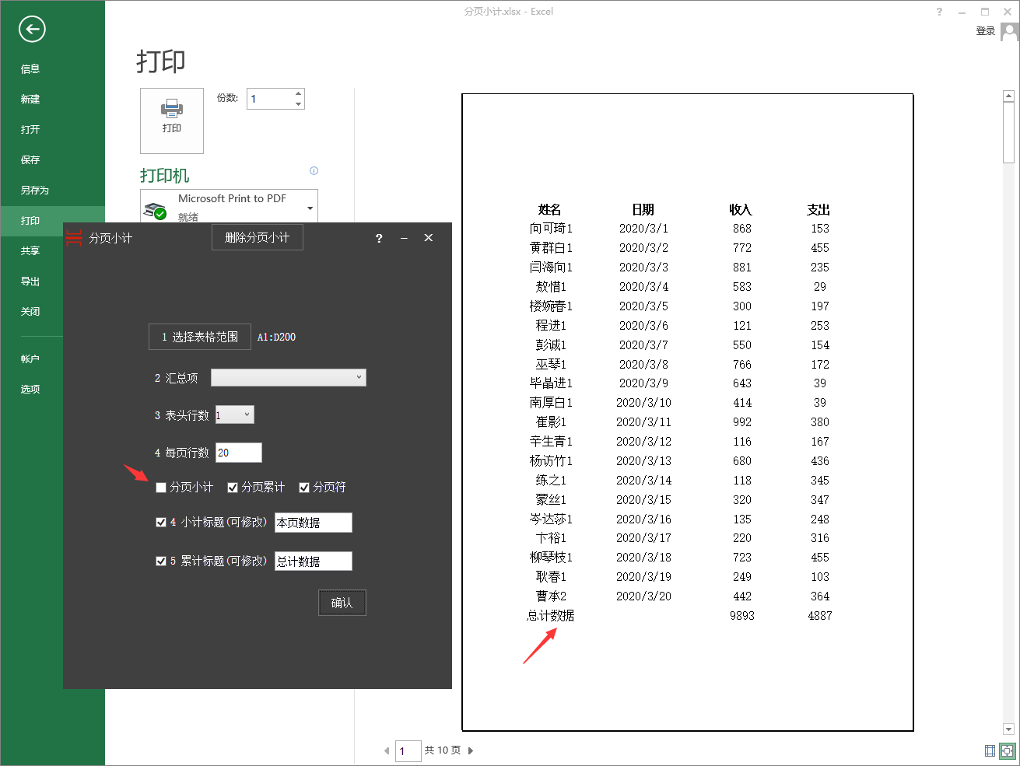Click the Microsoft Print to PDF printer icon
This screenshot has width=1020, height=766.
click(x=156, y=210)
